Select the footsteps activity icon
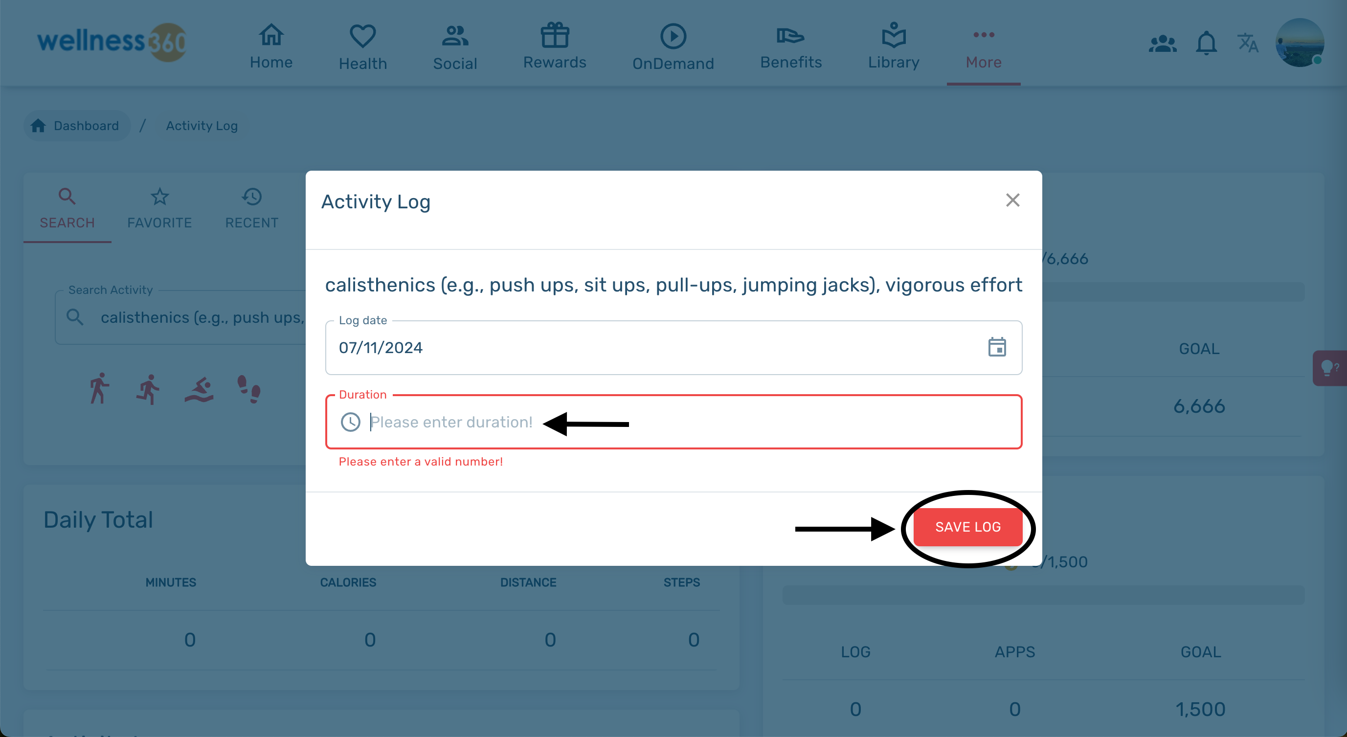The height and width of the screenshot is (737, 1347). (249, 389)
